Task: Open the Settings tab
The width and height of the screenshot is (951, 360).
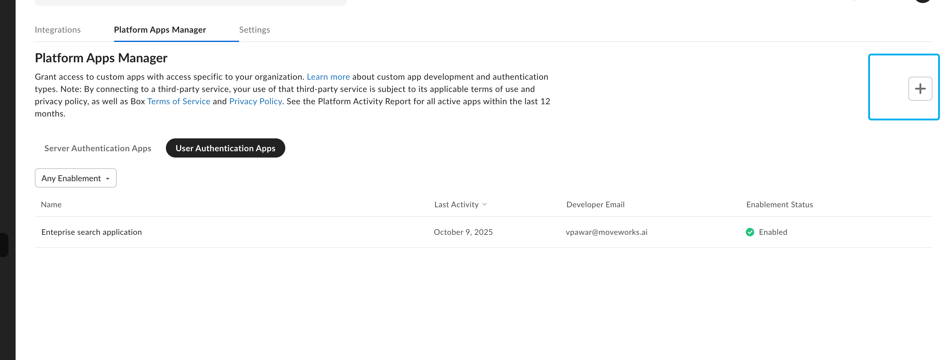Action: point(254,30)
